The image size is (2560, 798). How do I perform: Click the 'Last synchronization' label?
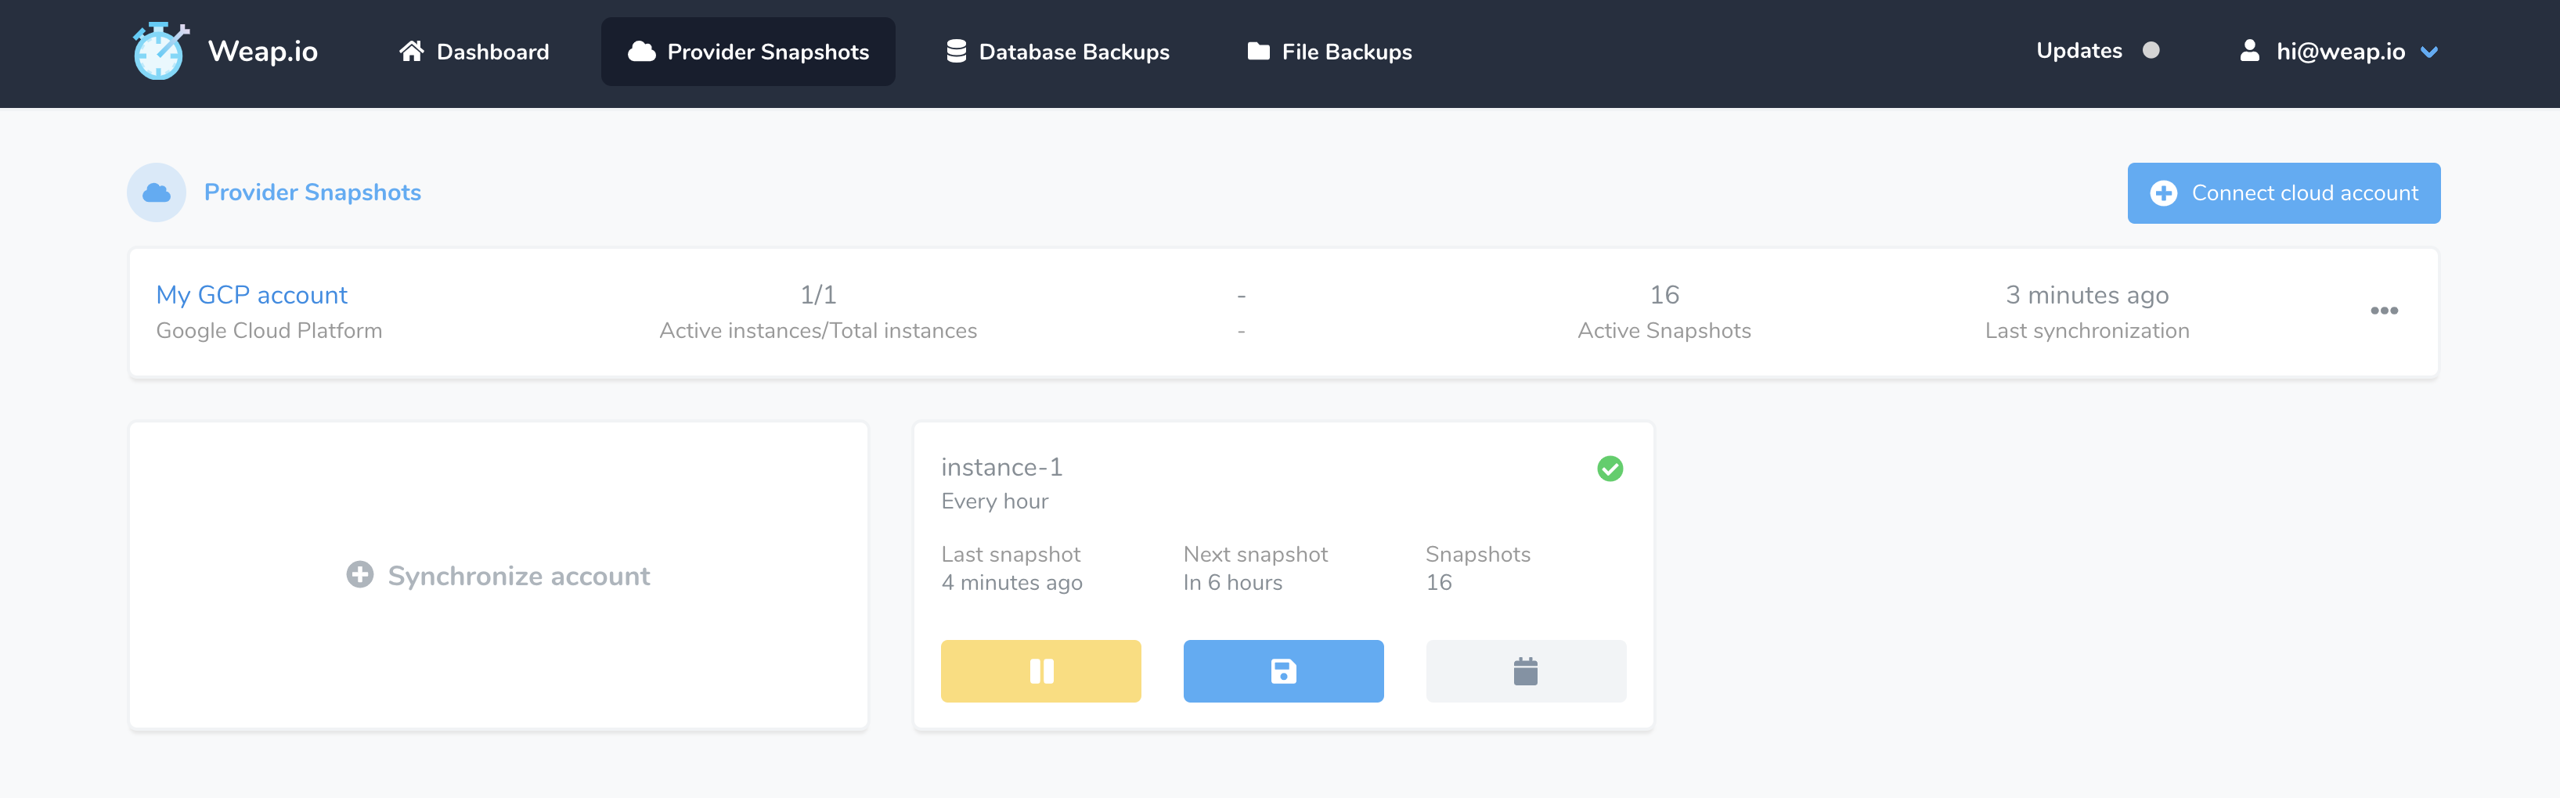[x=2087, y=330]
